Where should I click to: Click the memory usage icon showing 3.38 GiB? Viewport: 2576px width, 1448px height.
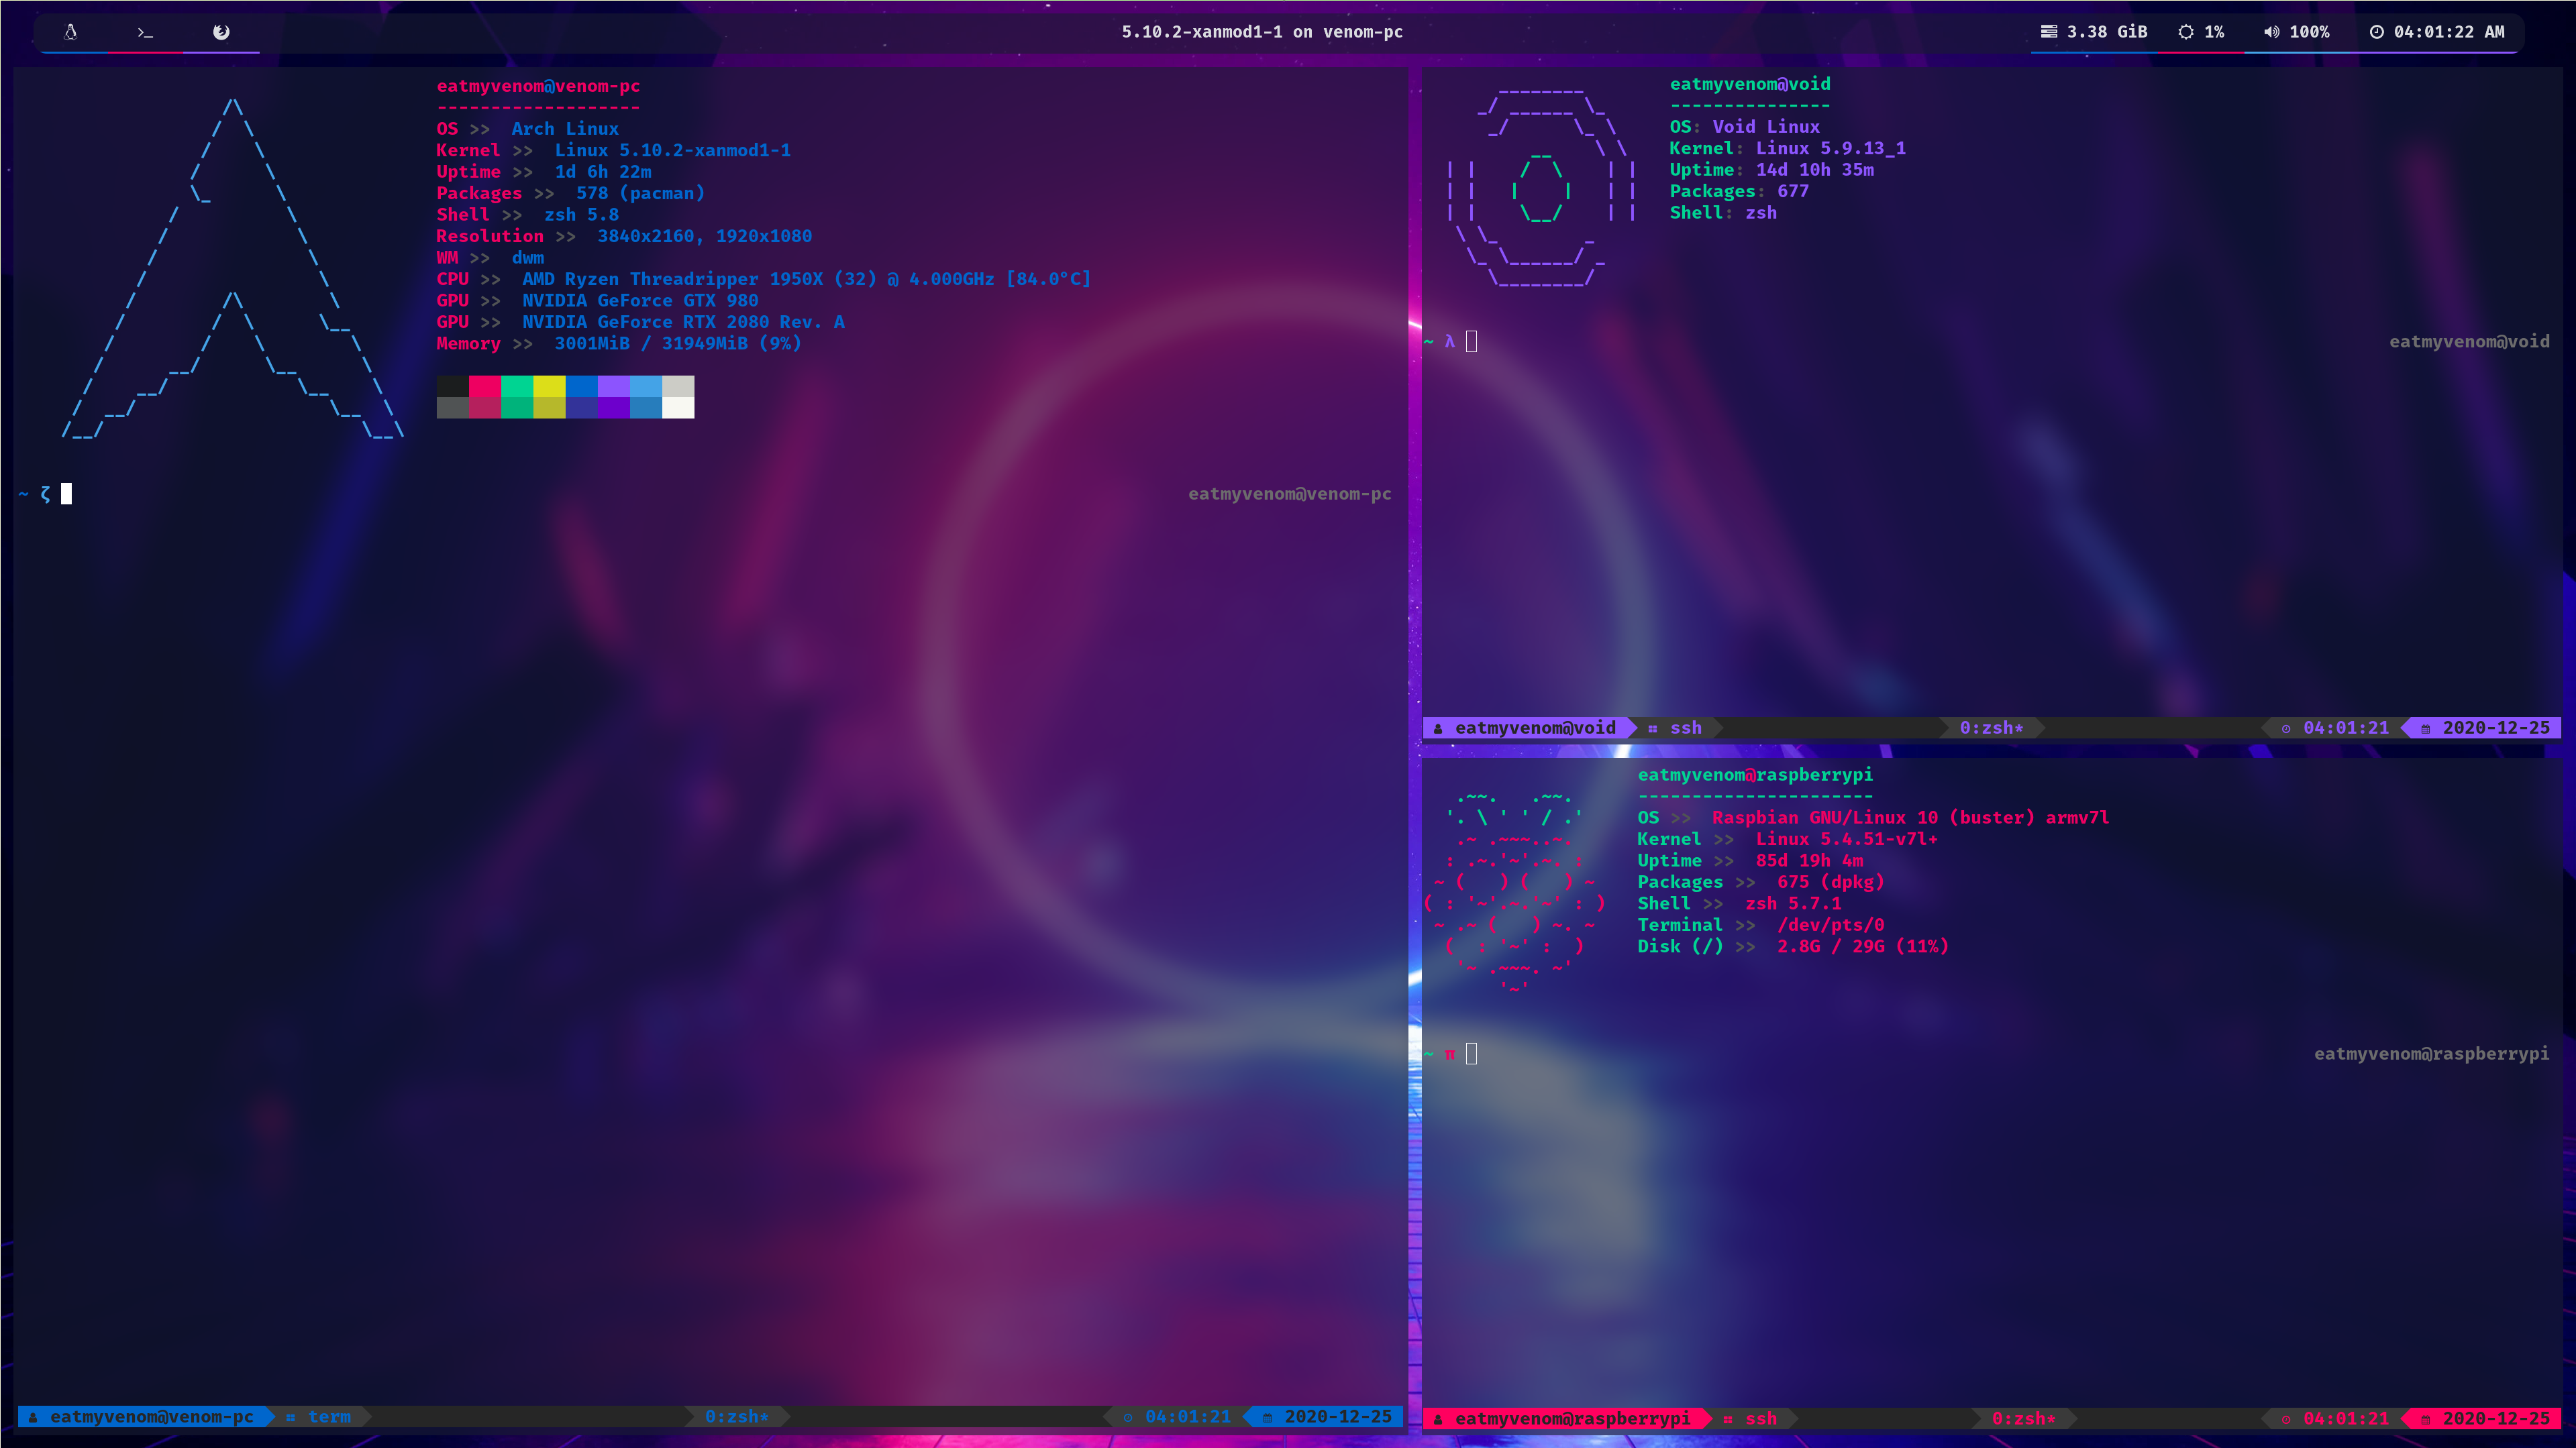[x=2049, y=32]
